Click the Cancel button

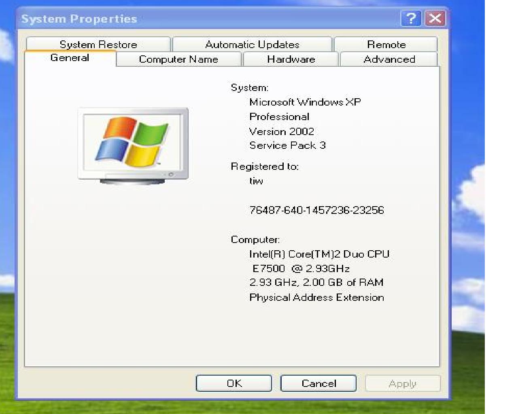(x=318, y=383)
